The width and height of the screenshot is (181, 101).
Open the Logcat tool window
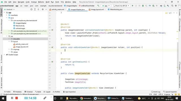tap(47, 92)
